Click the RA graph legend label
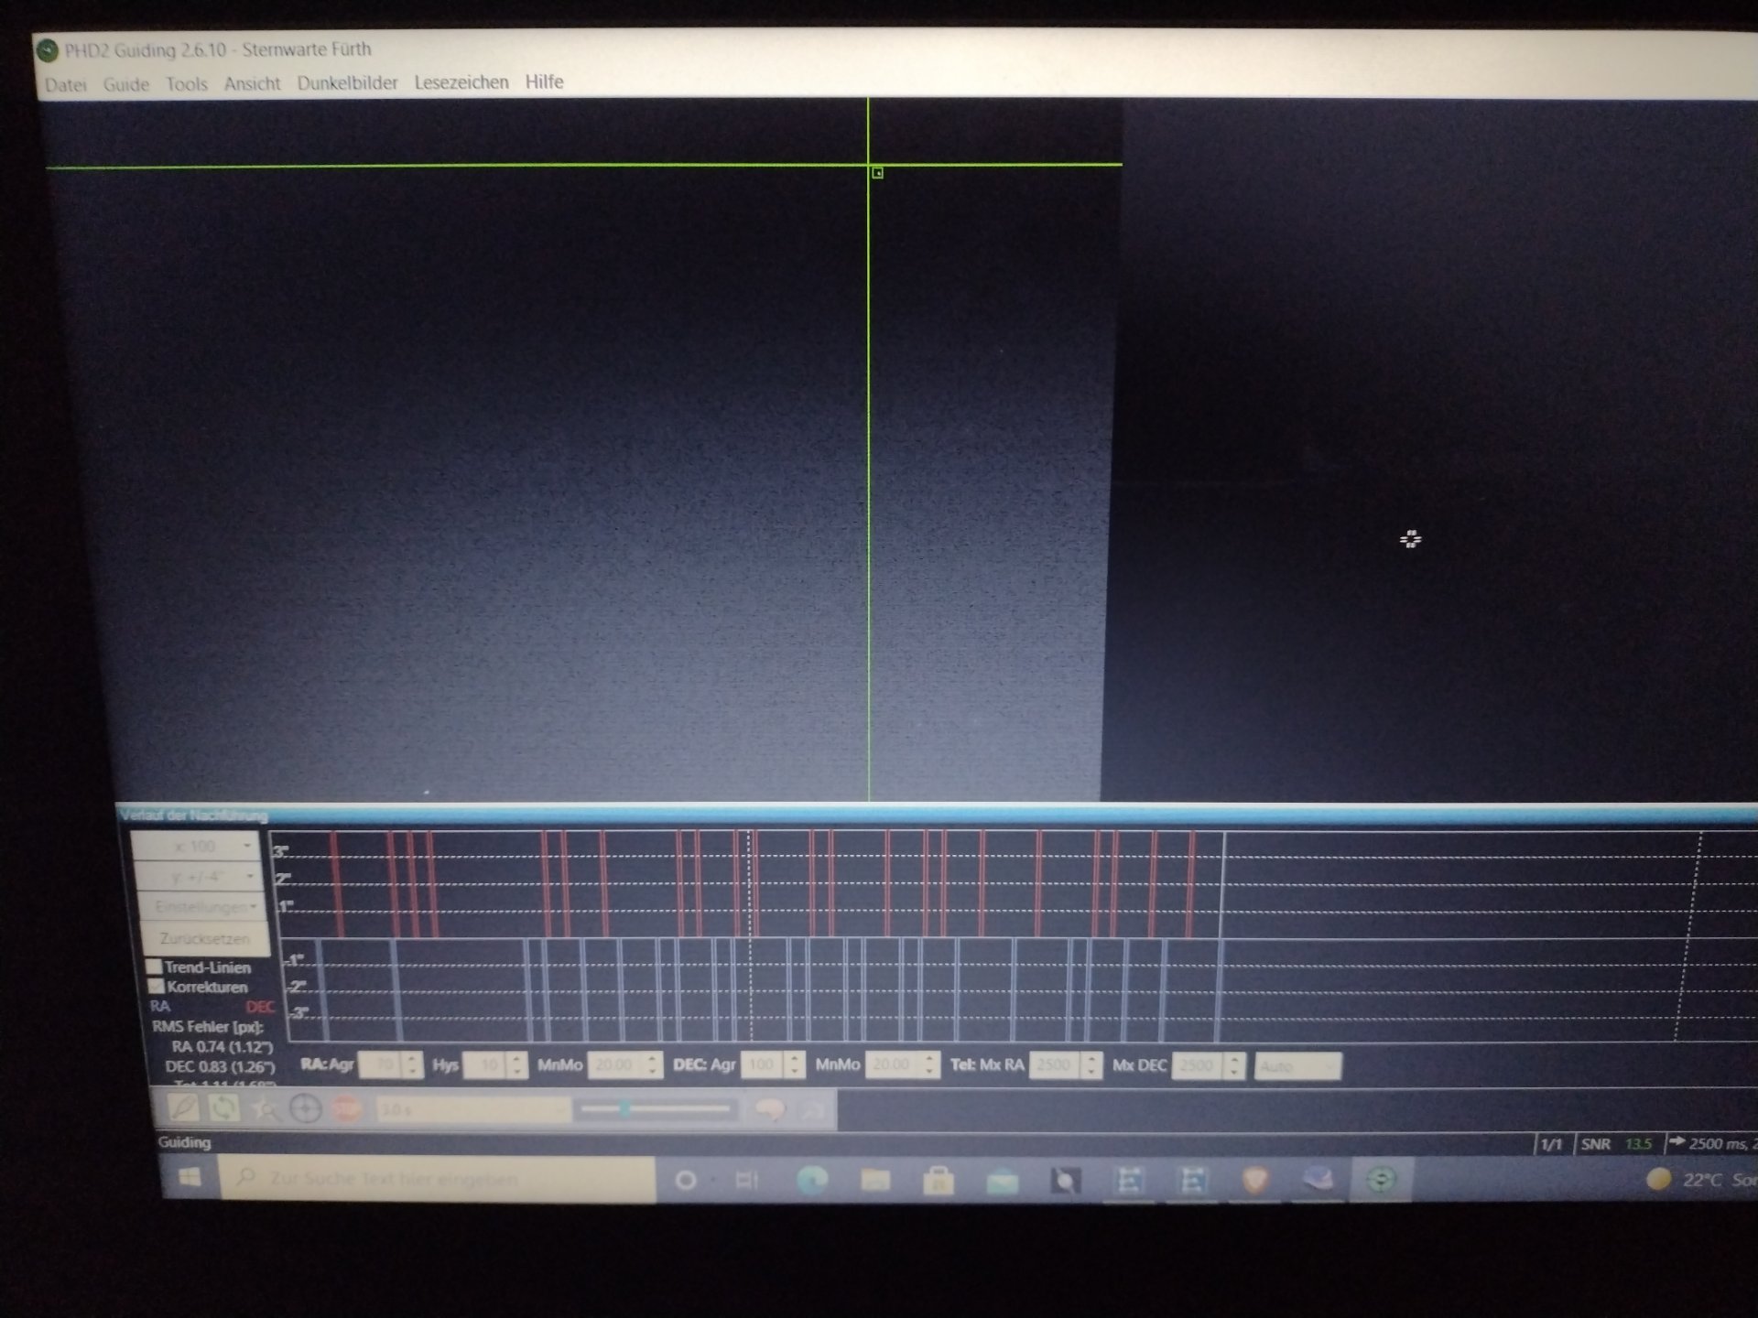Viewport: 1758px width, 1318px height. (x=160, y=1006)
